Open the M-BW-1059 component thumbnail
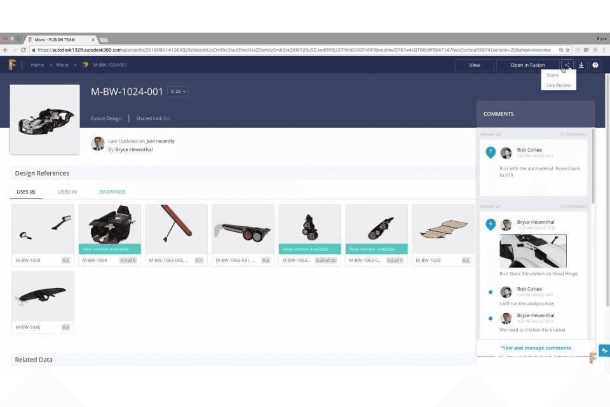This screenshot has height=407, width=610. (x=110, y=225)
